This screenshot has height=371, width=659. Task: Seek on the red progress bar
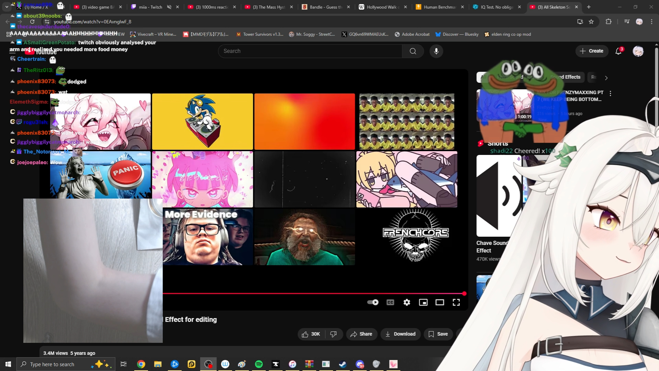(x=309, y=294)
